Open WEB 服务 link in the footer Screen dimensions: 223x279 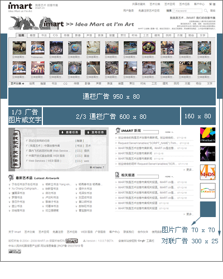[86, 232]
